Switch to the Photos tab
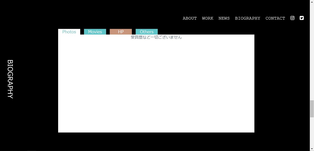Image resolution: width=314 pixels, height=151 pixels. tap(69, 32)
